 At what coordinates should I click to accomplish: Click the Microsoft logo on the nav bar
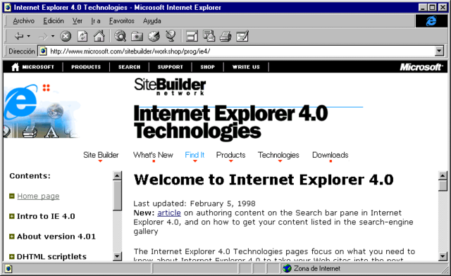[421, 67]
